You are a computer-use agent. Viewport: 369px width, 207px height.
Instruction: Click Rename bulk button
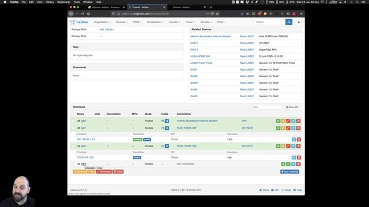(x=80, y=171)
